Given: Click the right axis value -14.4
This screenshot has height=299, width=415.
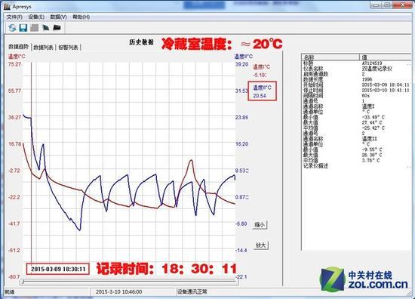Looking at the screenshot, I should [241, 250].
